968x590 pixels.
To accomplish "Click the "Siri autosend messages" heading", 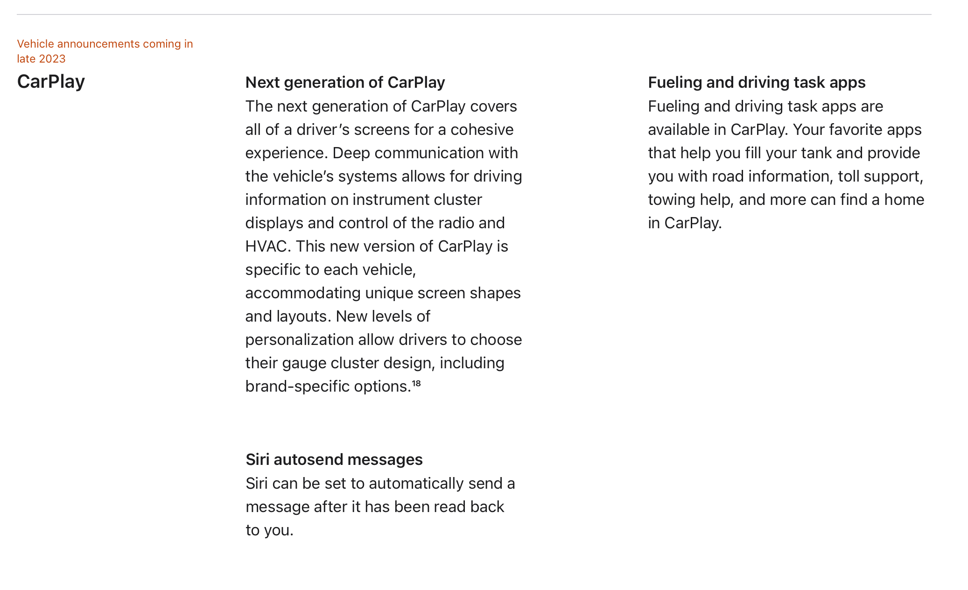I will (334, 459).
